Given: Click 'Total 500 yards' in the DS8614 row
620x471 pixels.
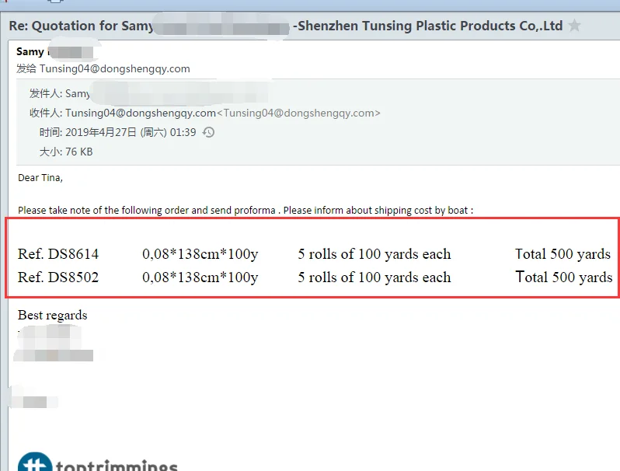Looking at the screenshot, I should (563, 254).
